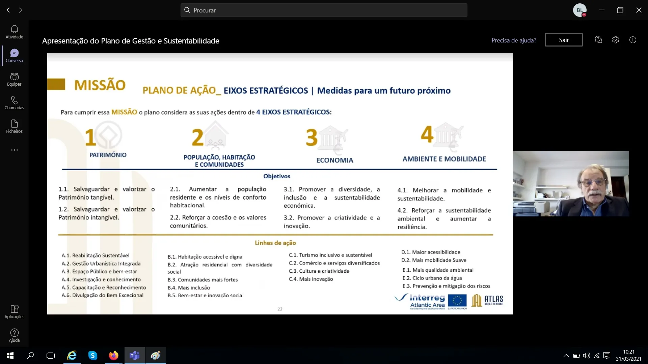Open meeting settings gear icon
The width and height of the screenshot is (648, 364).
point(616,40)
